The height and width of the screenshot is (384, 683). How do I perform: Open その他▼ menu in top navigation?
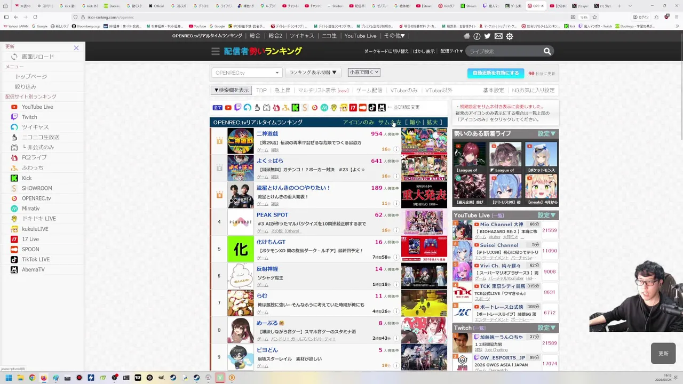pos(394,36)
